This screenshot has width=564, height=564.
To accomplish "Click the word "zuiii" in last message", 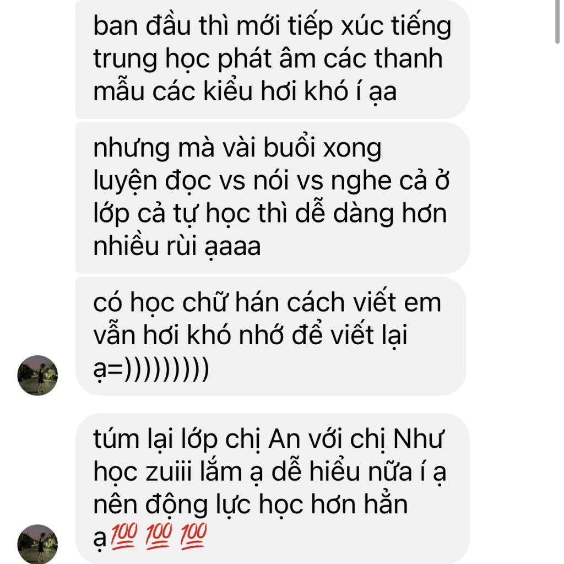I will [x=169, y=471].
